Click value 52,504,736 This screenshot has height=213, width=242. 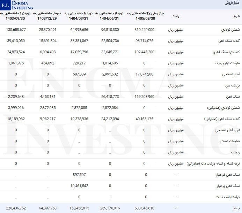[x=110, y=41]
